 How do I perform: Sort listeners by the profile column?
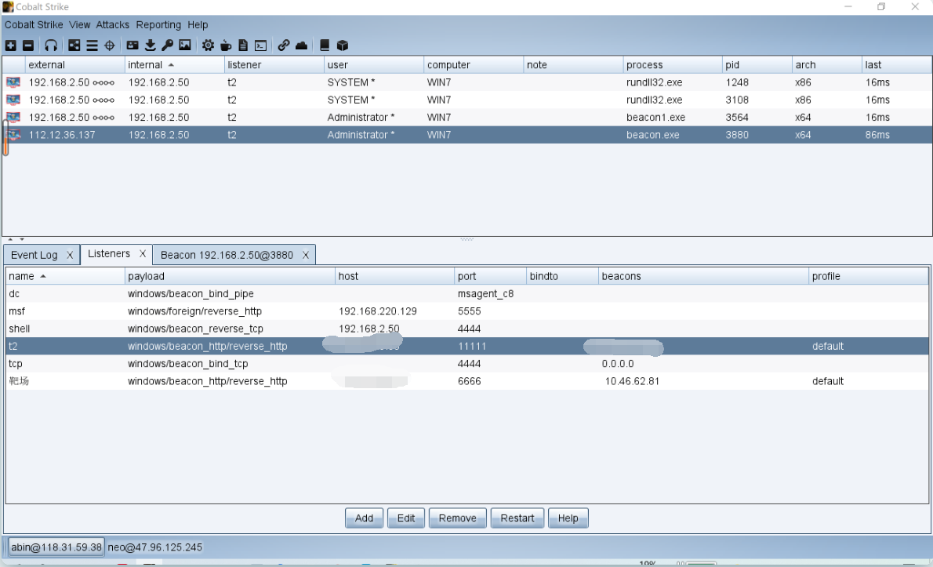869,276
